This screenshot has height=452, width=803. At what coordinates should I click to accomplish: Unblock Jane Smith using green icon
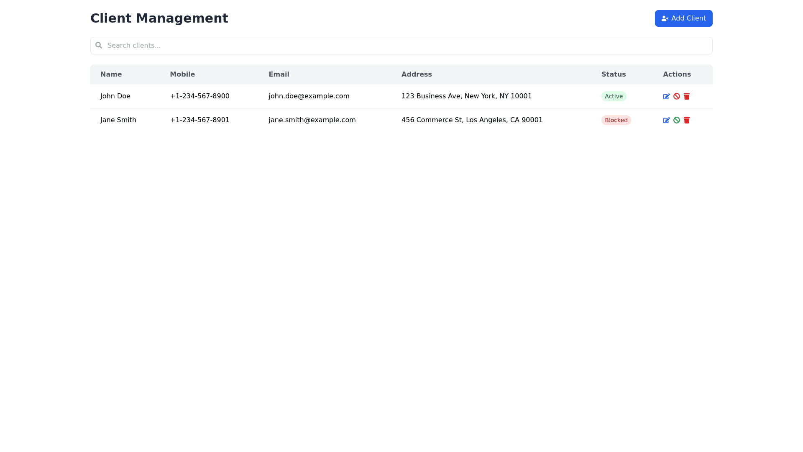tap(676, 120)
